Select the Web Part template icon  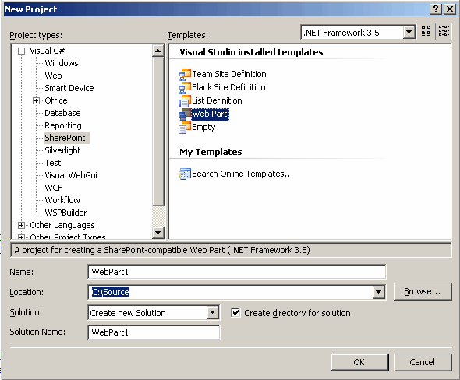(185, 114)
